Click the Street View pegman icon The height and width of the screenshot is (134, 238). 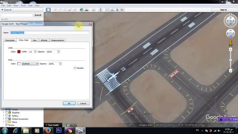(231, 43)
